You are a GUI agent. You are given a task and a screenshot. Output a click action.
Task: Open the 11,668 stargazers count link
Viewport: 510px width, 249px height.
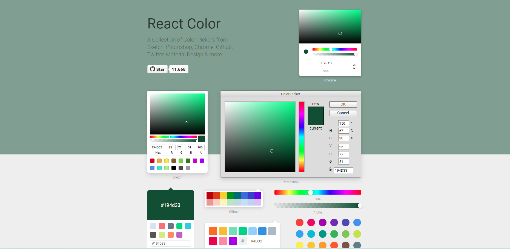click(179, 69)
